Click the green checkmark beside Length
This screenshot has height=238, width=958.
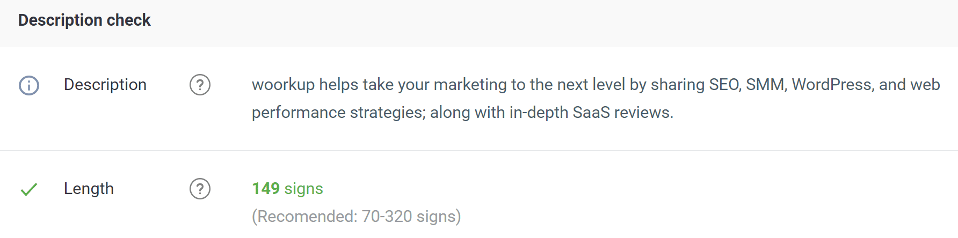click(29, 189)
